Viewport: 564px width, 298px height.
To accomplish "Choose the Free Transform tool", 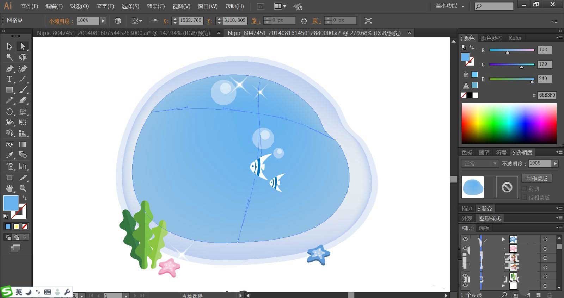I will pyautogui.click(x=23, y=123).
